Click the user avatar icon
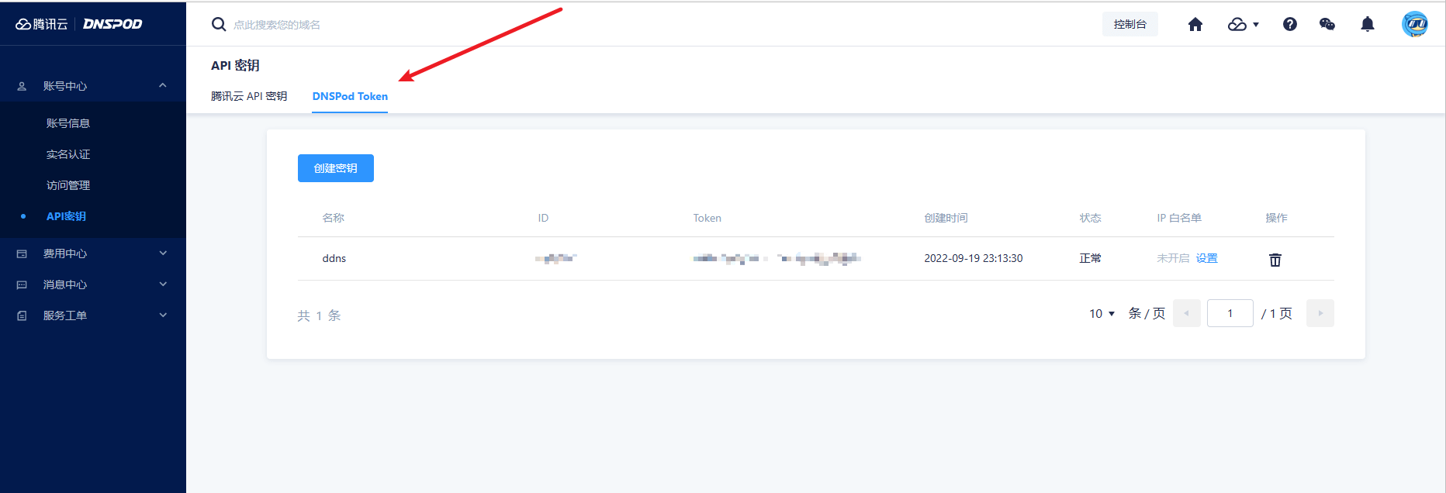The image size is (1446, 493). [1414, 24]
